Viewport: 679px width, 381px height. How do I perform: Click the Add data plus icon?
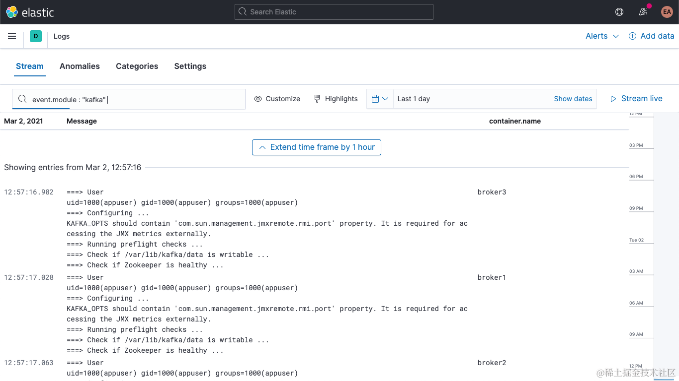[632, 36]
